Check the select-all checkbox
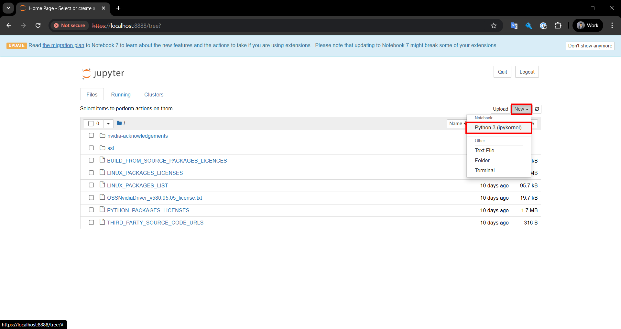The height and width of the screenshot is (329, 621). (x=91, y=124)
